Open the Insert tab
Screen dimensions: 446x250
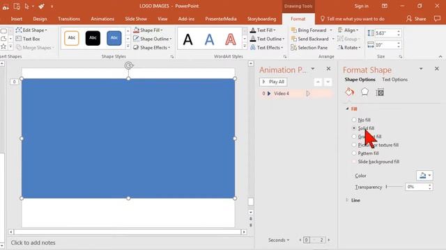coord(17,19)
